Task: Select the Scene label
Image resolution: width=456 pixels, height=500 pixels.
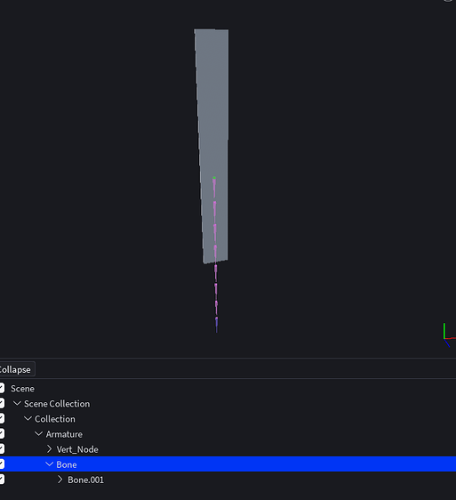Action: point(22,389)
